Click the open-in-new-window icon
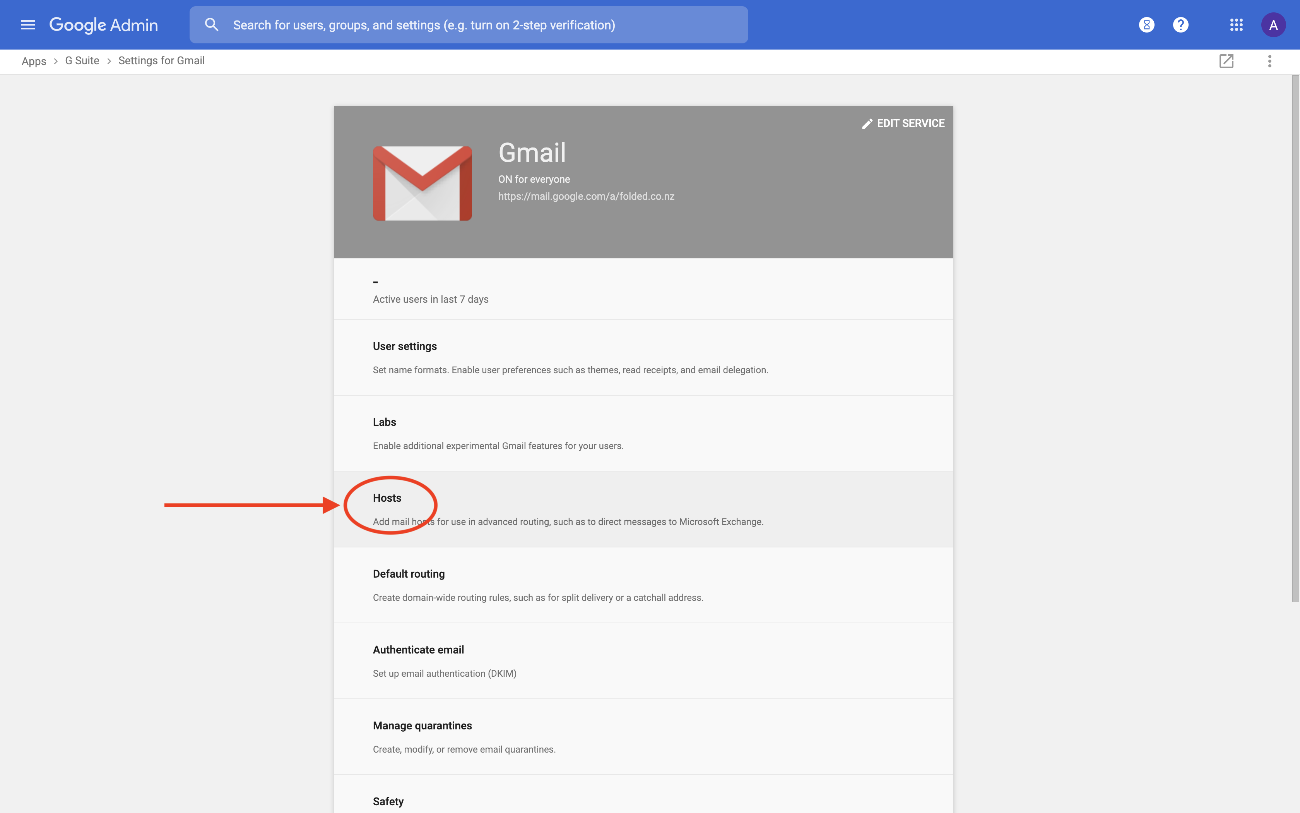The height and width of the screenshot is (813, 1300). (x=1226, y=61)
